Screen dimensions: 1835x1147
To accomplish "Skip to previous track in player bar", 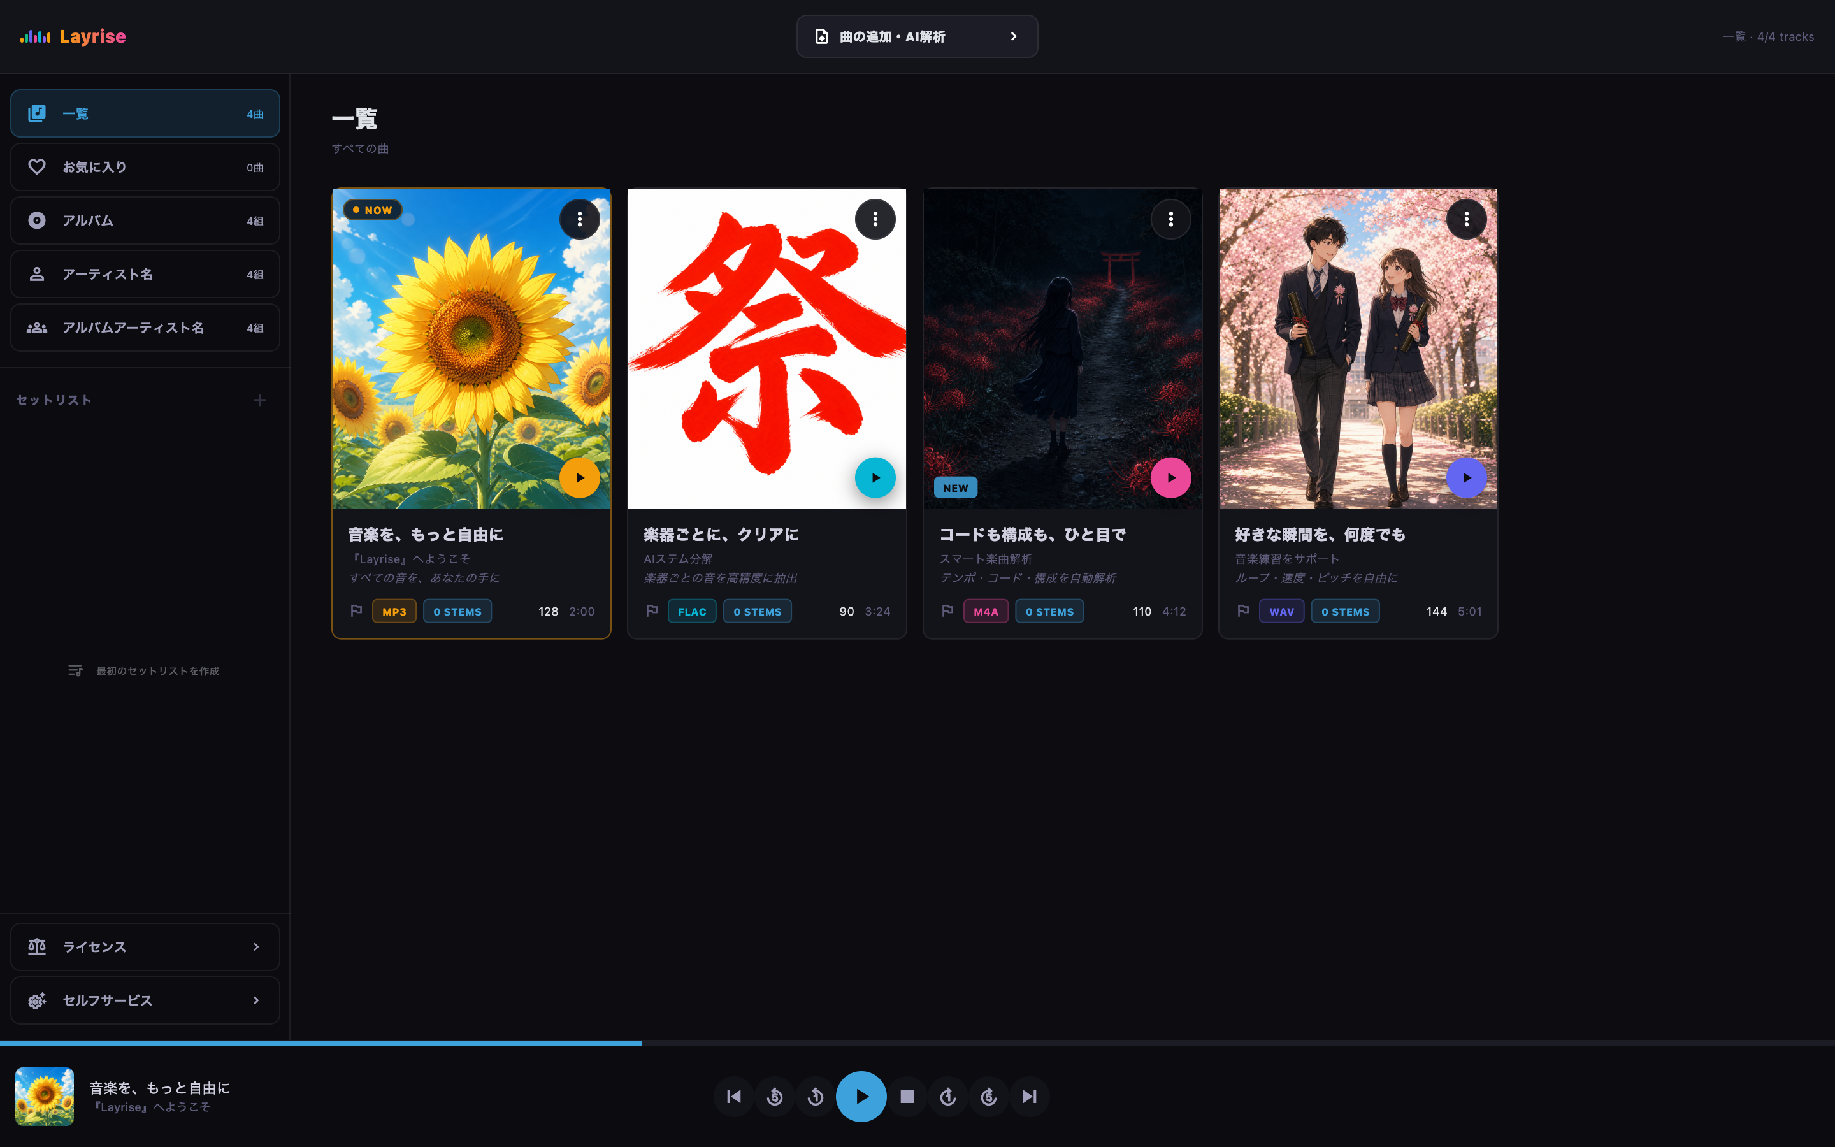I will point(733,1096).
